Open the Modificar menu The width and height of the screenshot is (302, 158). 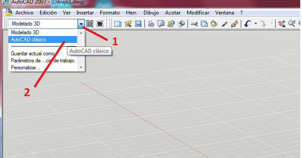pos(198,13)
